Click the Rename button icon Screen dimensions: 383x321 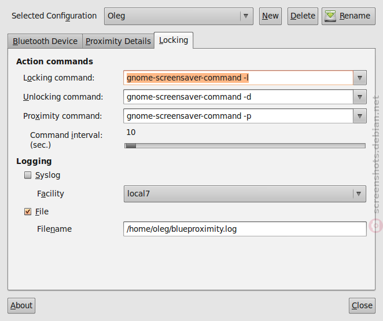coord(330,16)
